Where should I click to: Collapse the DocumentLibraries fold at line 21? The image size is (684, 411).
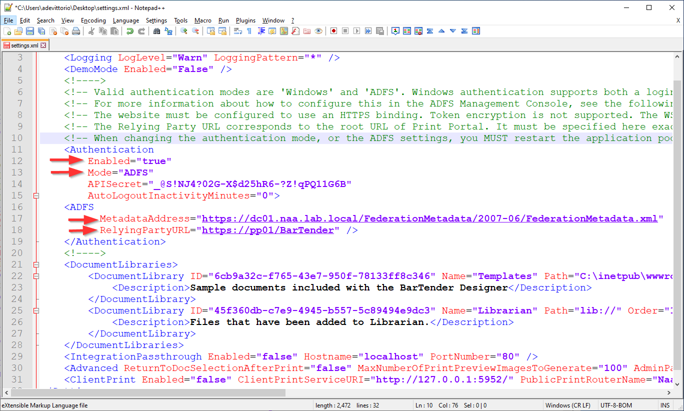pos(36,264)
